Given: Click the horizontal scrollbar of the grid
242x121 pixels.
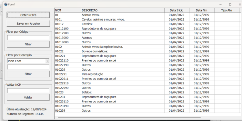Looking at the screenshot, I should 129,117.
